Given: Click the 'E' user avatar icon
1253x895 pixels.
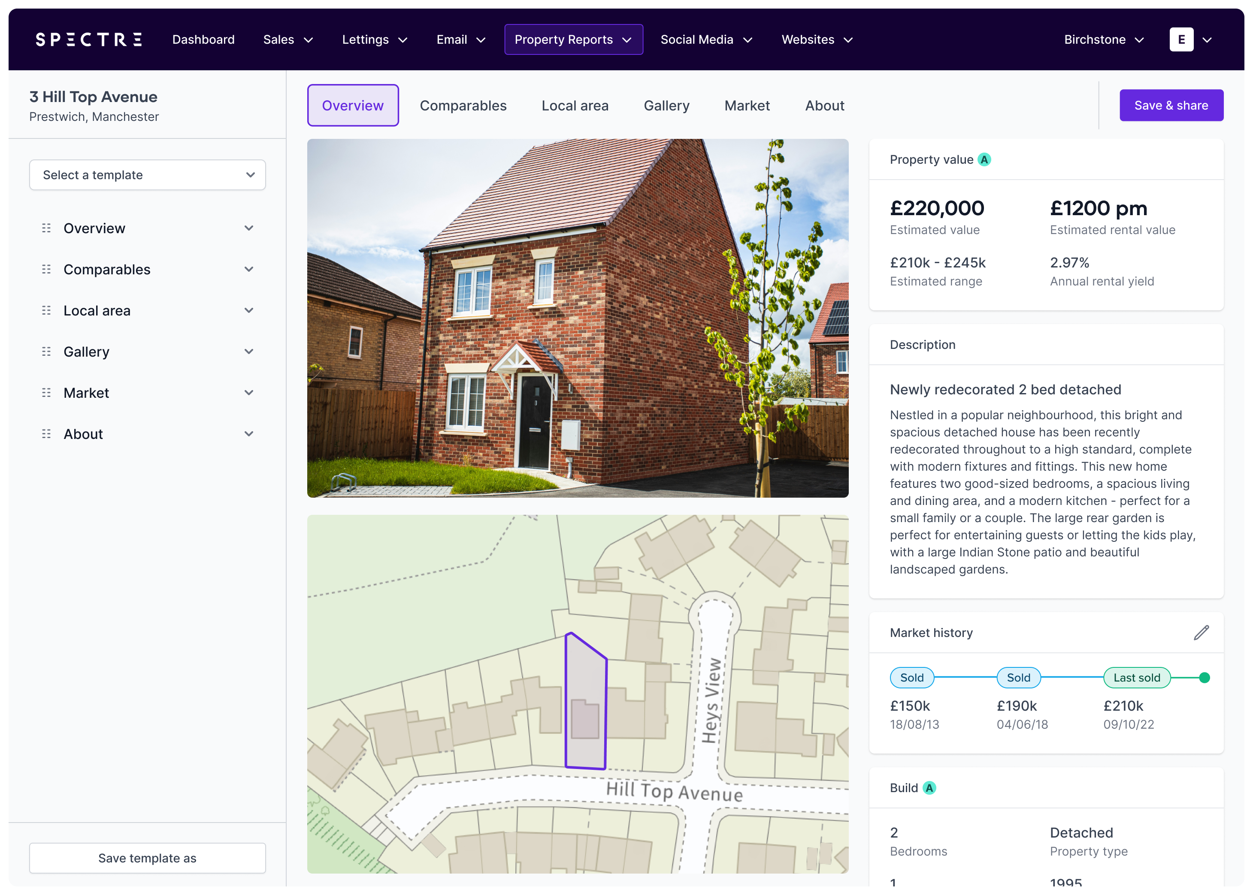Looking at the screenshot, I should 1181,40.
